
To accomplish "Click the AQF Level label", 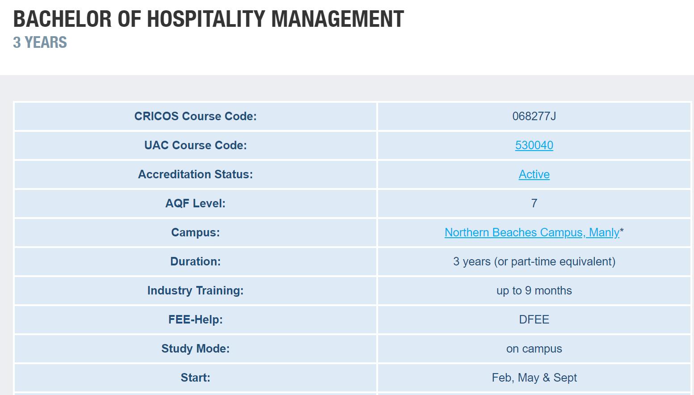I will (195, 203).
